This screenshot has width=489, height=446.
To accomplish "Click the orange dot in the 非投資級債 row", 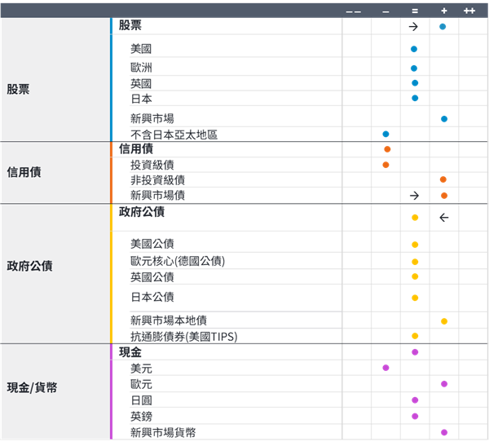I will [x=443, y=179].
